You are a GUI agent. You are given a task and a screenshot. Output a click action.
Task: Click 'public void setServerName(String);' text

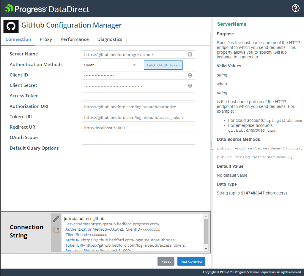point(260,148)
